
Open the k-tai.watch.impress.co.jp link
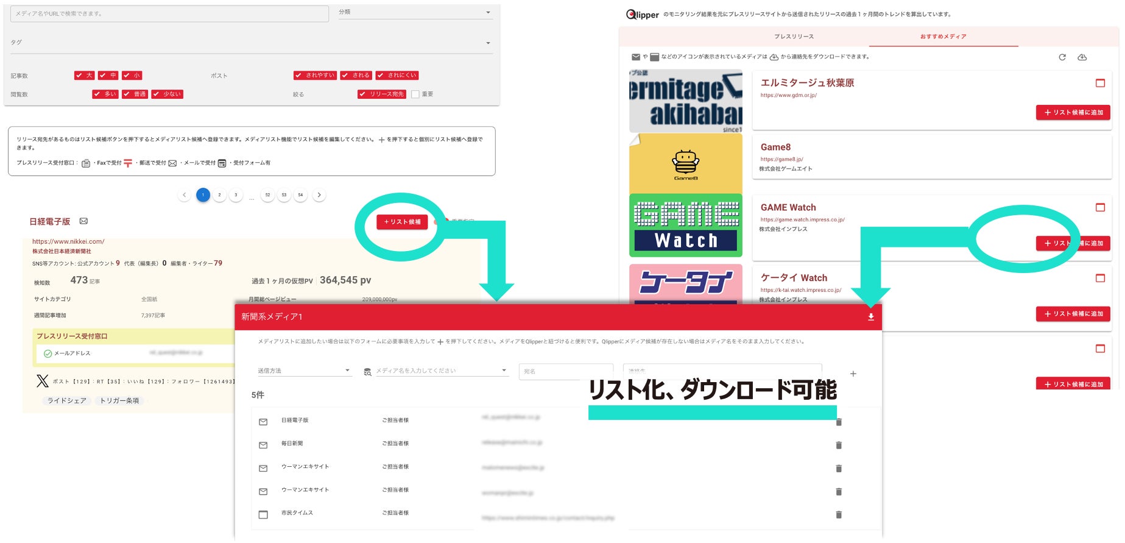pyautogui.click(x=800, y=290)
